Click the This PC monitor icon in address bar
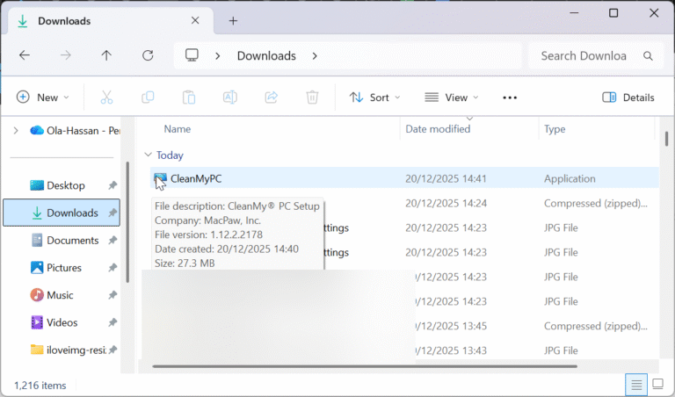This screenshot has height=397, width=675. [x=192, y=55]
